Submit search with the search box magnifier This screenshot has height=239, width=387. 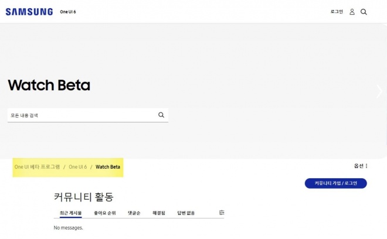(161, 115)
